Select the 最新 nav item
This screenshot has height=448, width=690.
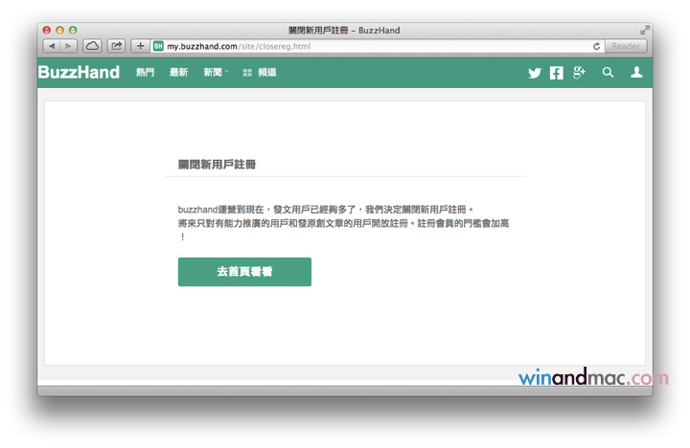tap(178, 73)
